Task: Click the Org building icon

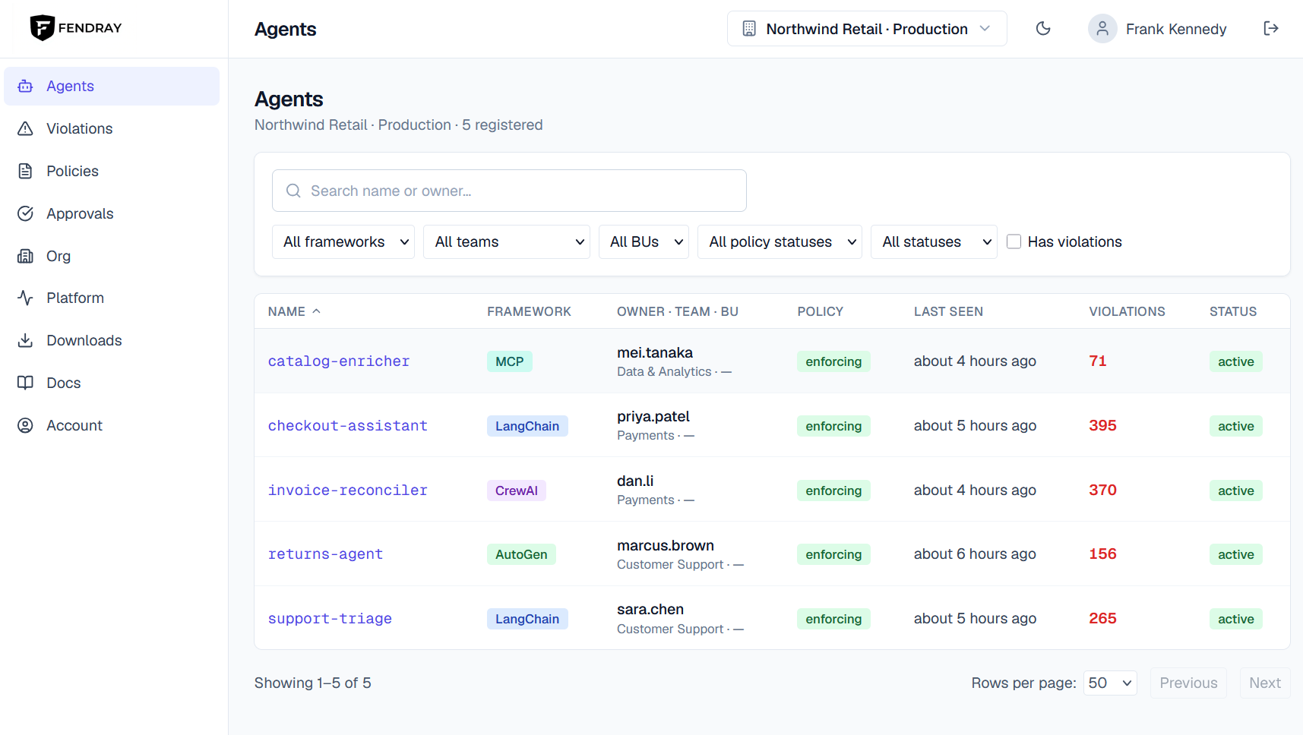Action: [x=25, y=257]
